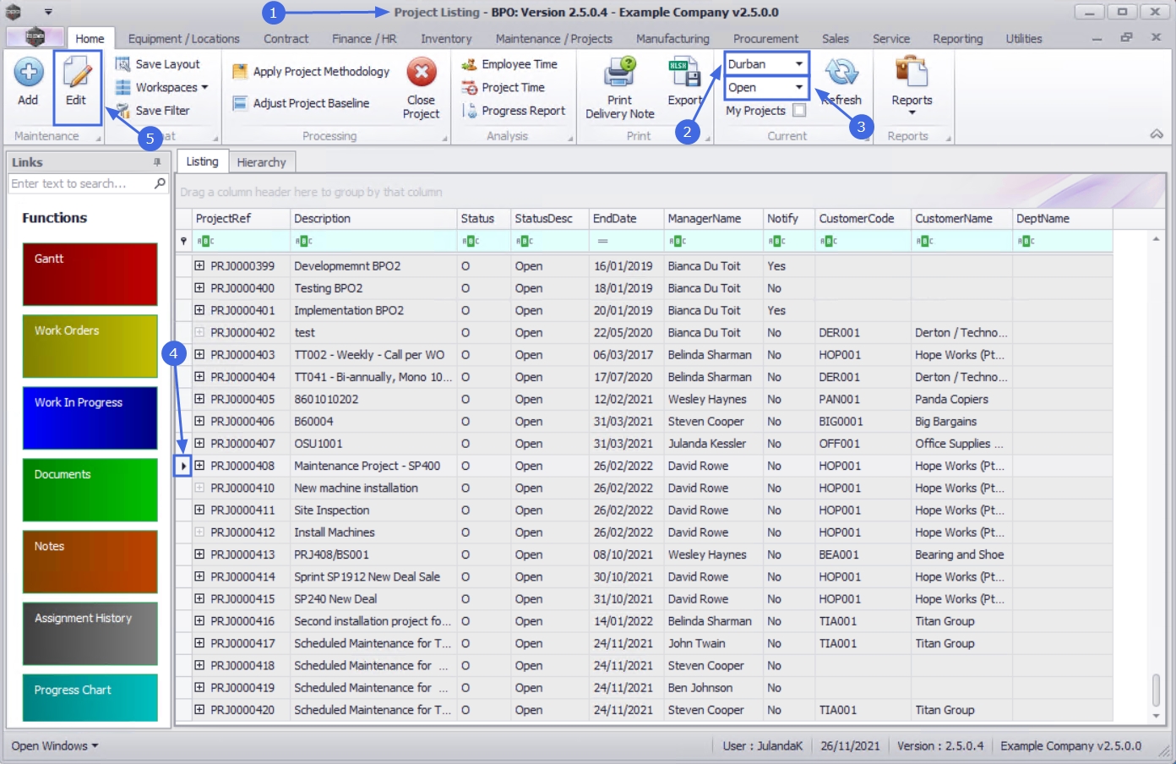
Task: Open the Notes function tile
Action: pos(90,561)
